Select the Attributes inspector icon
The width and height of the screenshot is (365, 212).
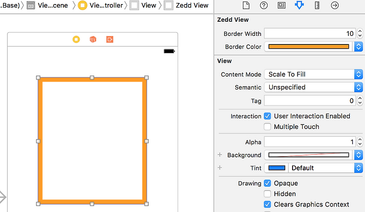tap(299, 5)
